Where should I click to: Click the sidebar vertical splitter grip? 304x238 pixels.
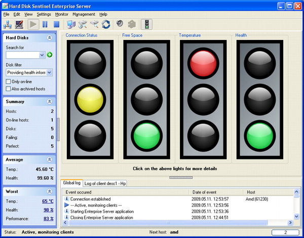pyautogui.click(x=58, y=129)
